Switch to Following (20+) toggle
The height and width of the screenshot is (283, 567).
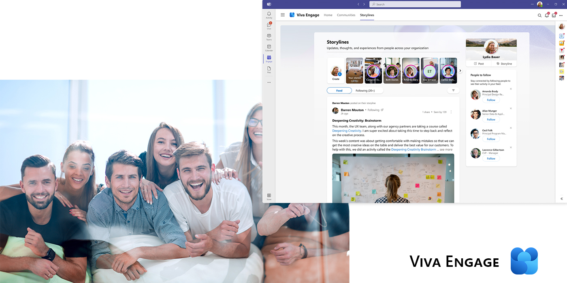(x=365, y=91)
